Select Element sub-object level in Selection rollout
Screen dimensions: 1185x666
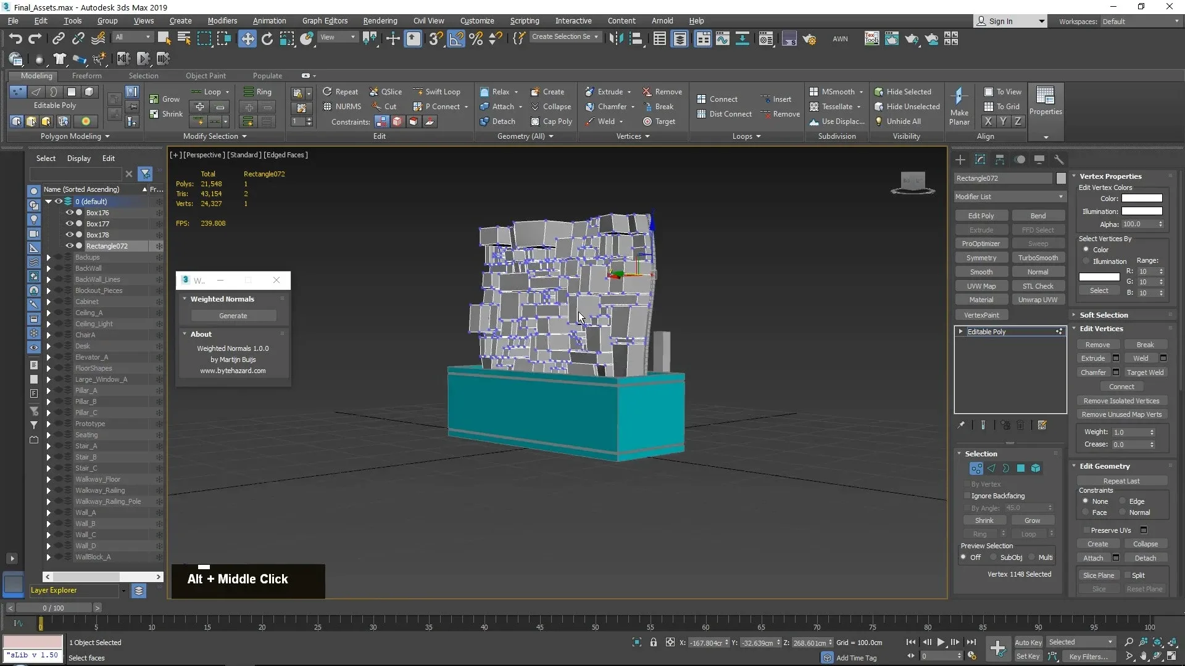(x=1036, y=469)
